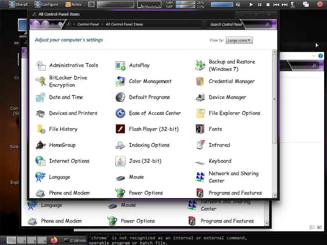This screenshot has width=327, height=245.
Task: Open the SharpE menu in top bar
Action: point(18,4)
